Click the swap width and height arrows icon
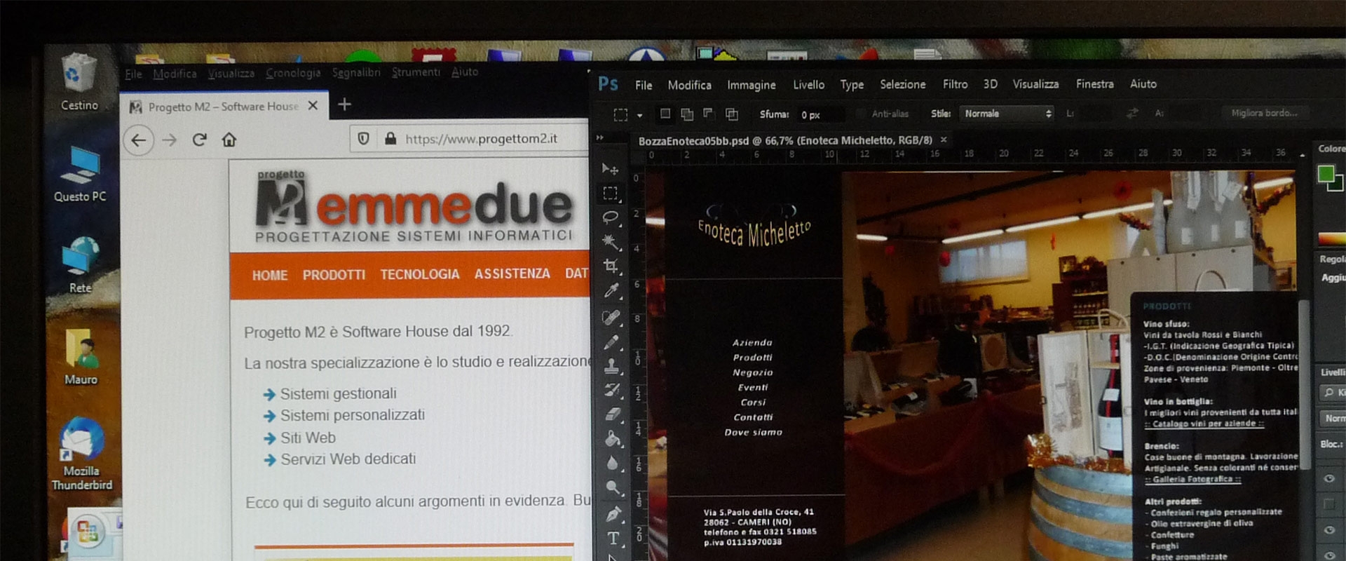The width and height of the screenshot is (1346, 561). (1131, 113)
